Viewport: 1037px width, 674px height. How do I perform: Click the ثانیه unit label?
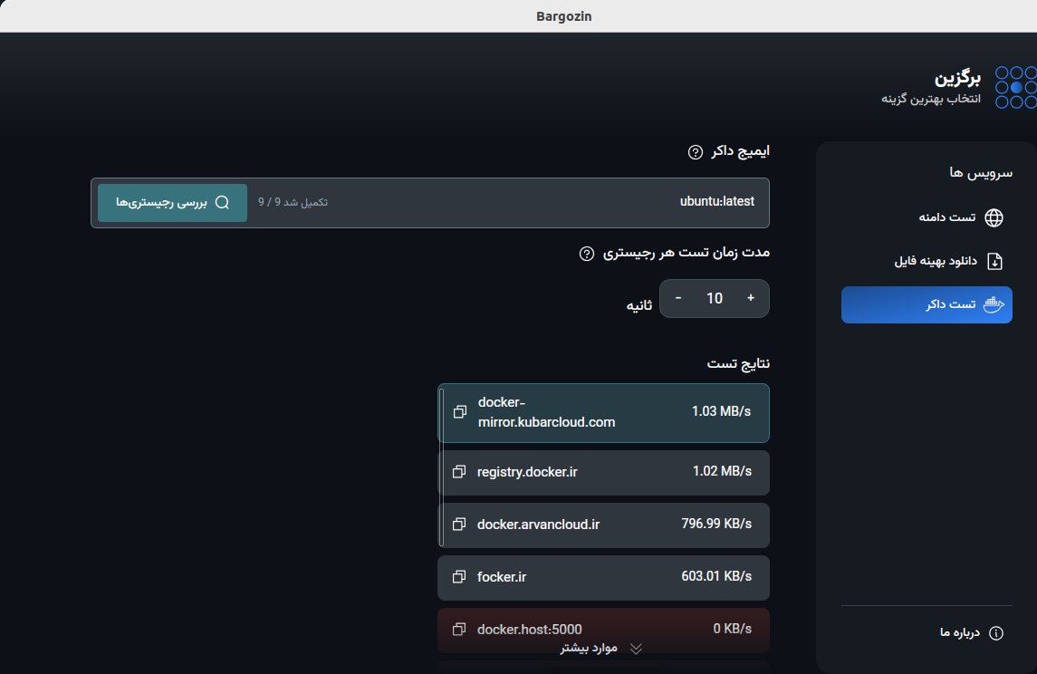(639, 305)
